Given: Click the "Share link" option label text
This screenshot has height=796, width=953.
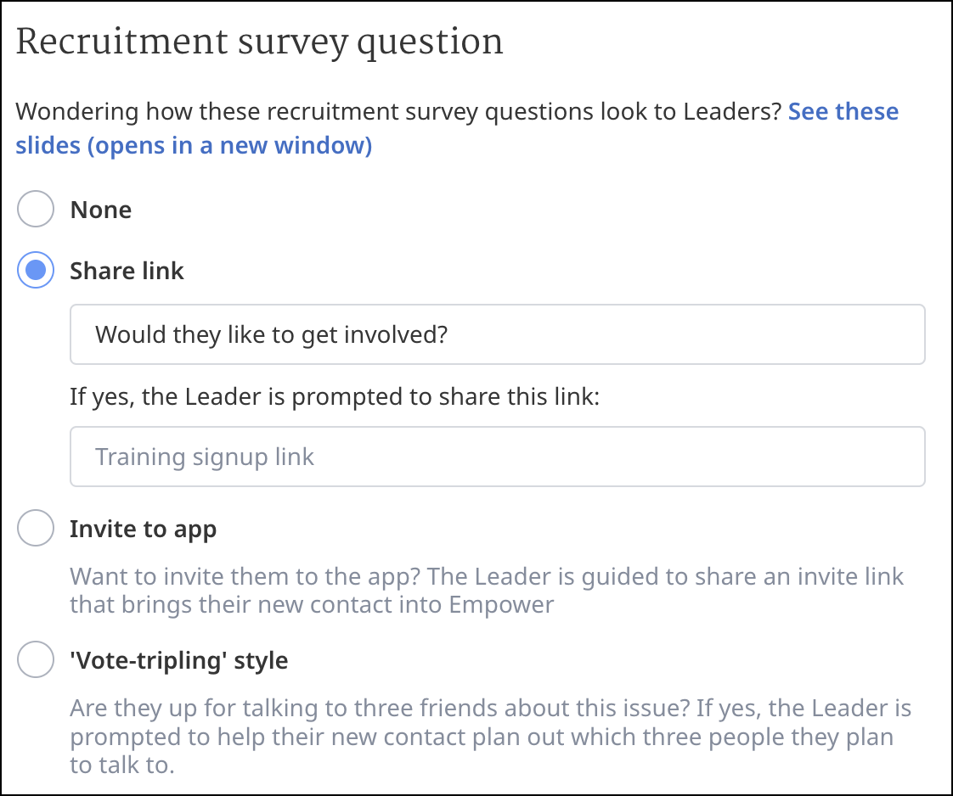Looking at the screenshot, I should pyautogui.click(x=127, y=271).
